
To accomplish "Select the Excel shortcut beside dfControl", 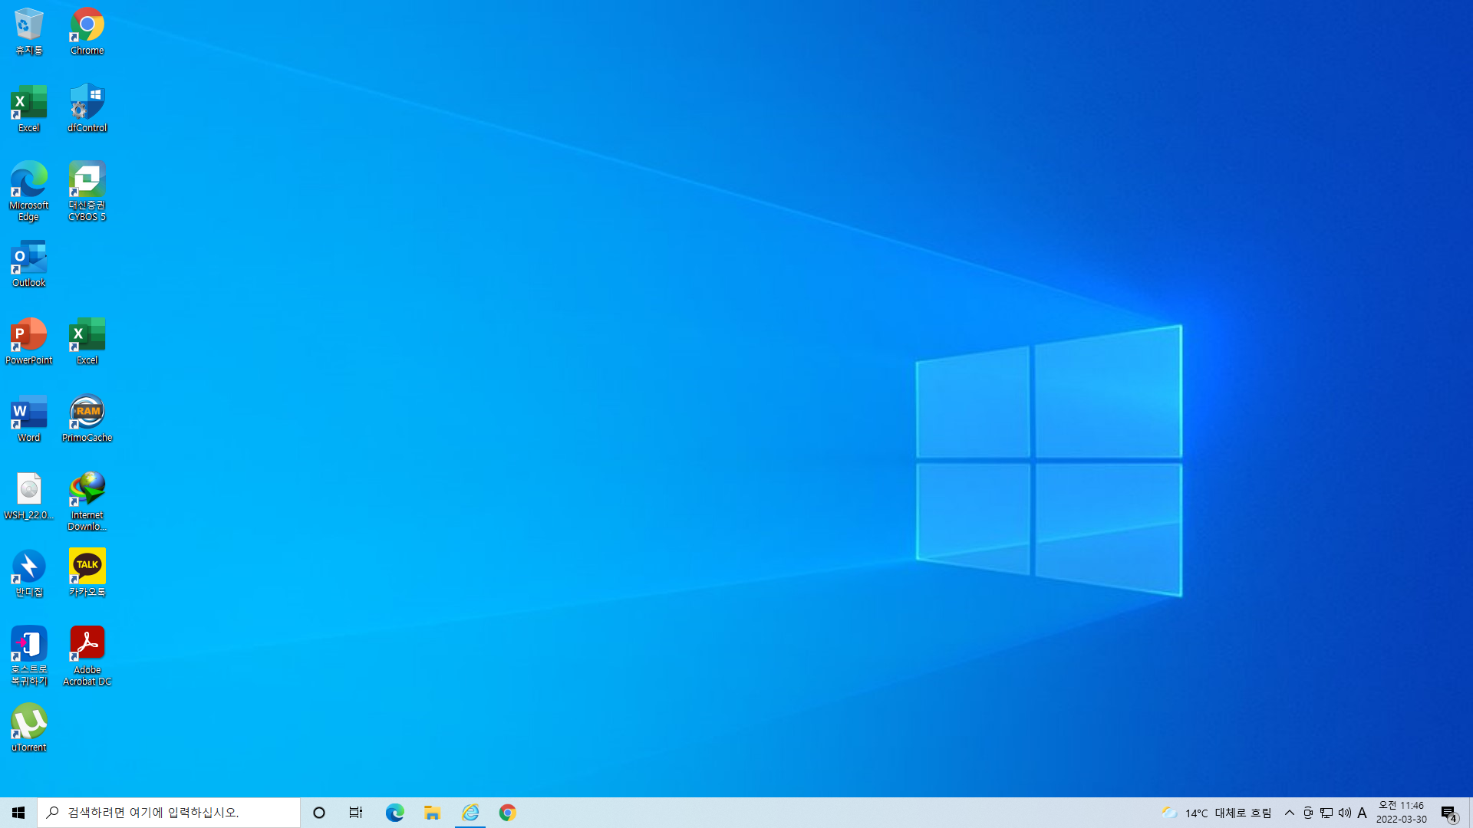I will (x=29, y=110).
